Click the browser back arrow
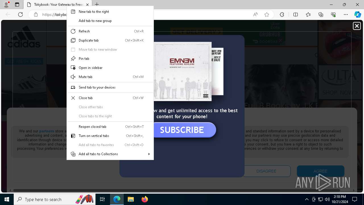The image size is (364, 205). click(x=8, y=15)
